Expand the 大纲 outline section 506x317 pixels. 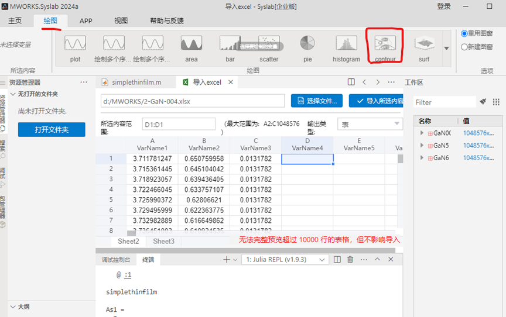13,306
